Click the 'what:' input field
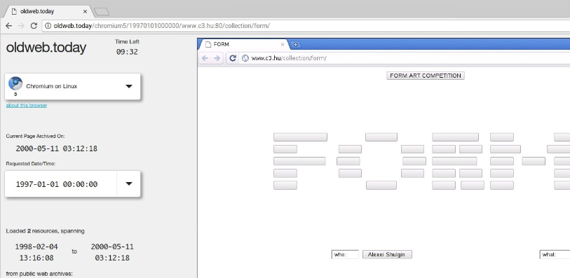 pyautogui.click(x=555, y=254)
